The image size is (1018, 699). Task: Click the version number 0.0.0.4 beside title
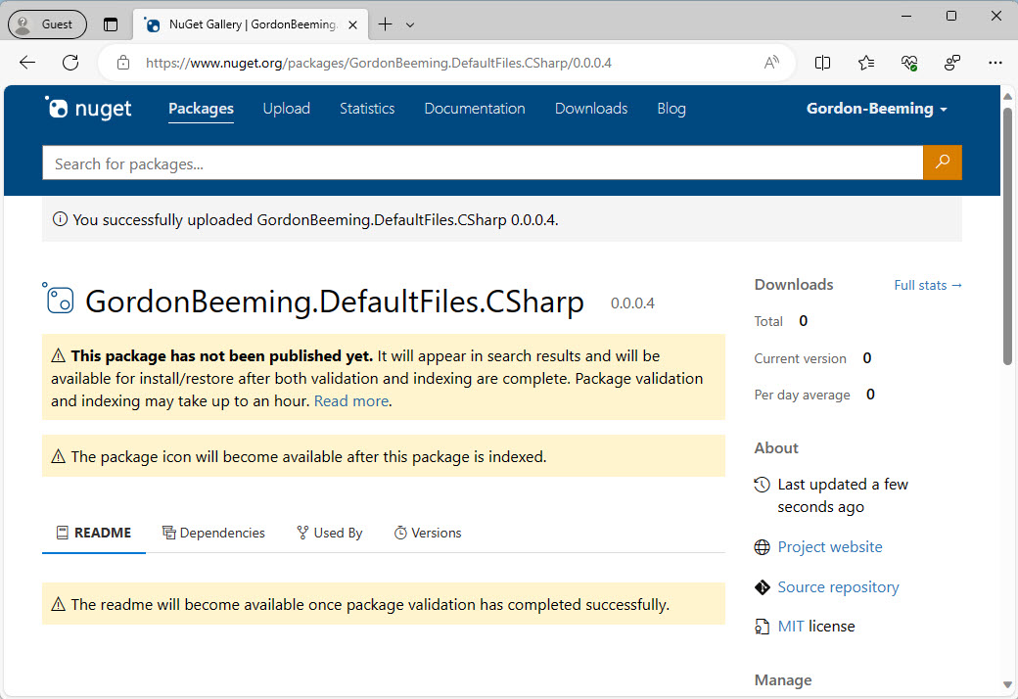pos(632,303)
